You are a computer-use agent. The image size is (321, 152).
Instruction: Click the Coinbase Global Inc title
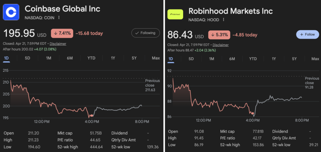pos(62,9)
